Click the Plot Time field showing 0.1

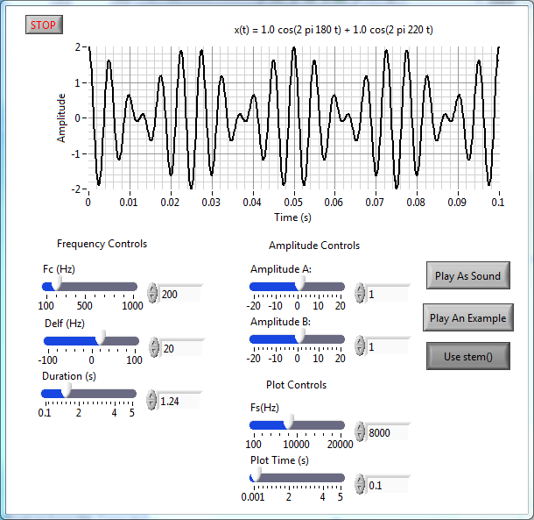[387, 484]
